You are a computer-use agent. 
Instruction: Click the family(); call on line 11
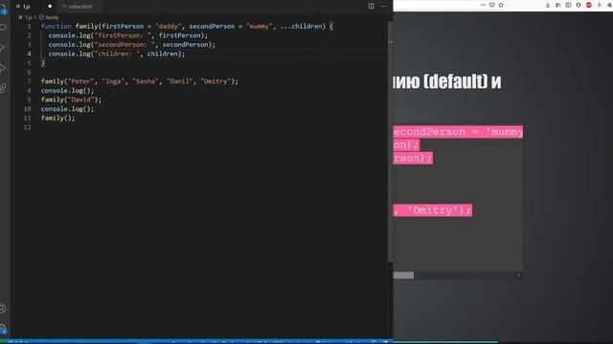[57, 118]
